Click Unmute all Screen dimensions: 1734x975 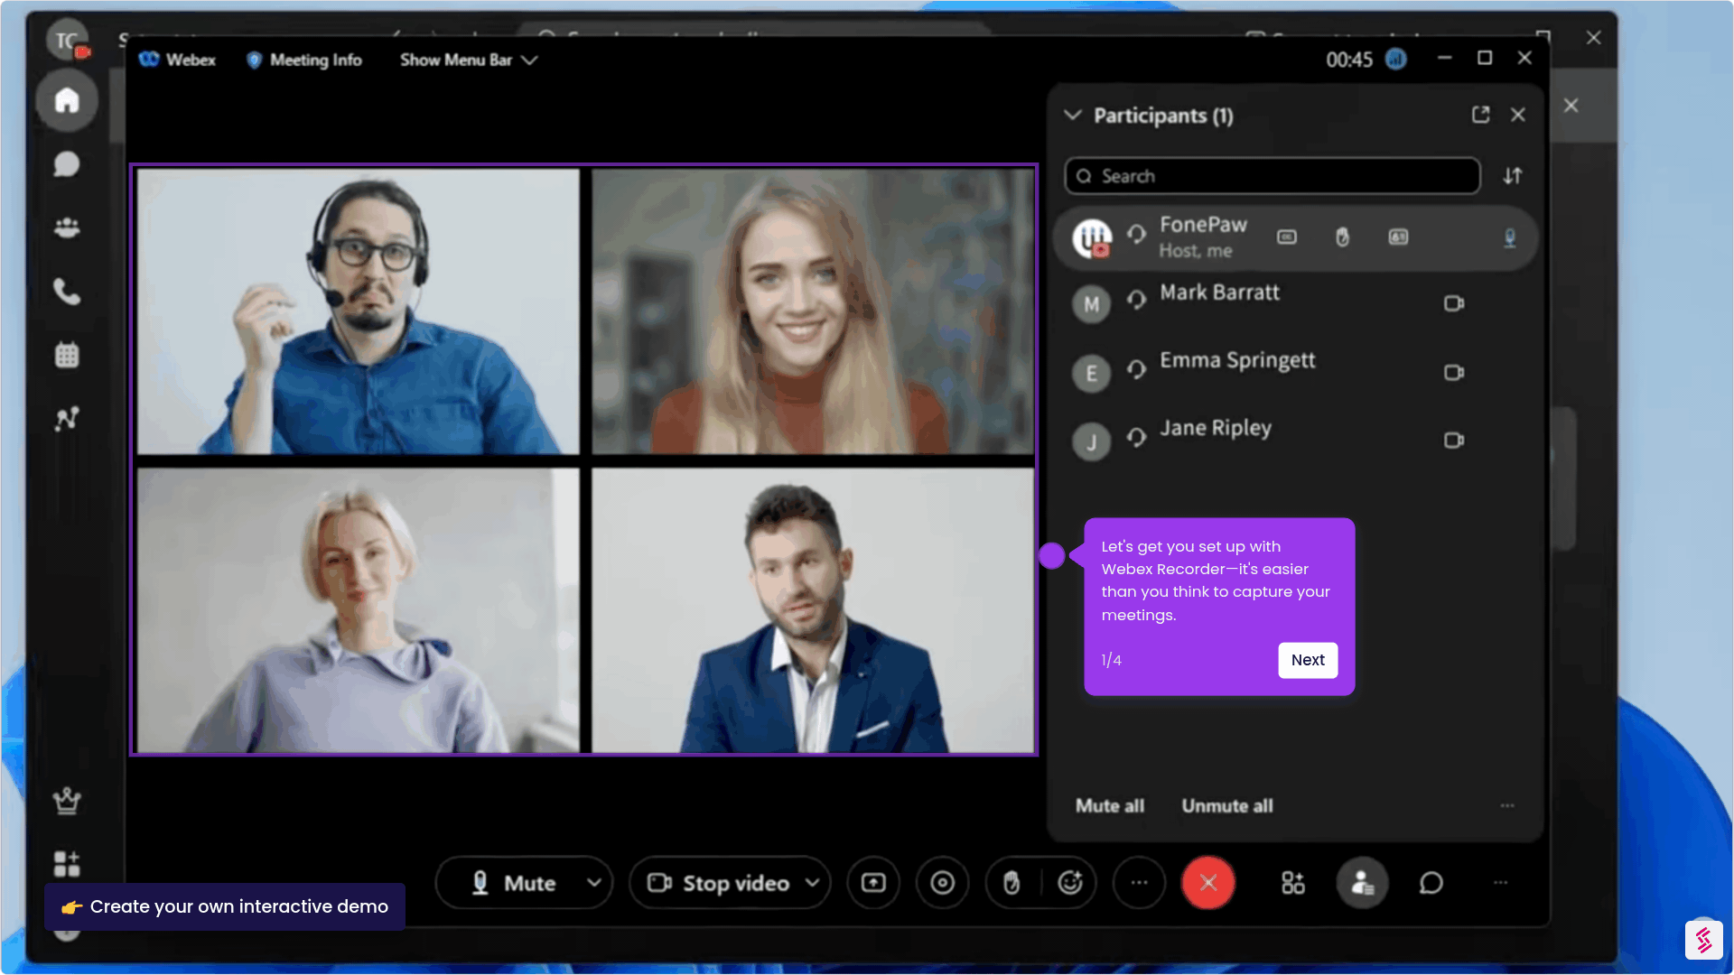(x=1227, y=806)
